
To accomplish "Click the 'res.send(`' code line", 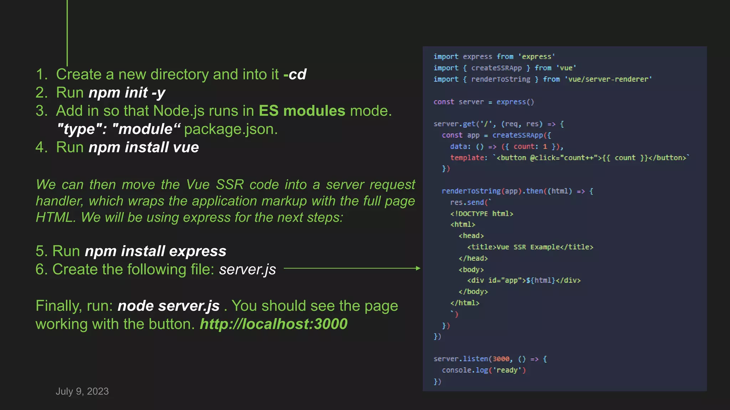I will pos(471,203).
